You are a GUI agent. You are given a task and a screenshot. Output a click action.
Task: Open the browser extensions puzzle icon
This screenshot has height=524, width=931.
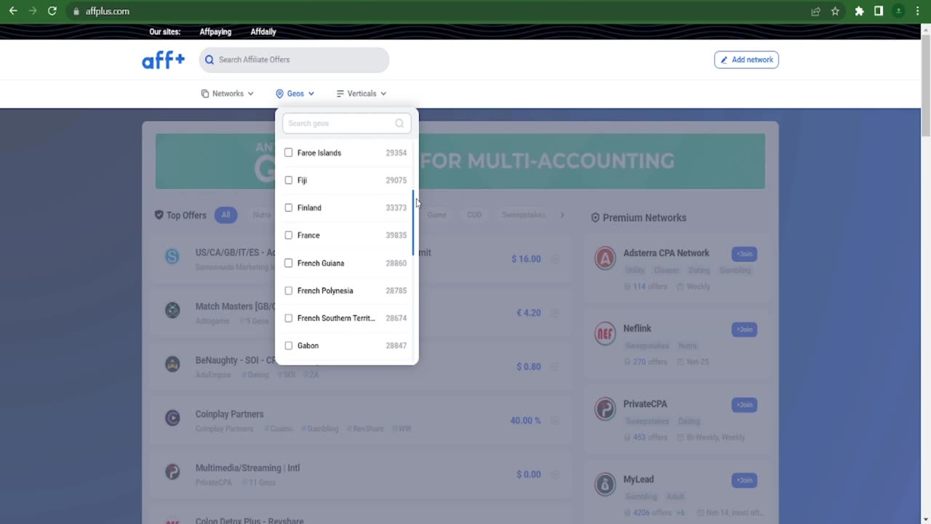[x=859, y=11]
